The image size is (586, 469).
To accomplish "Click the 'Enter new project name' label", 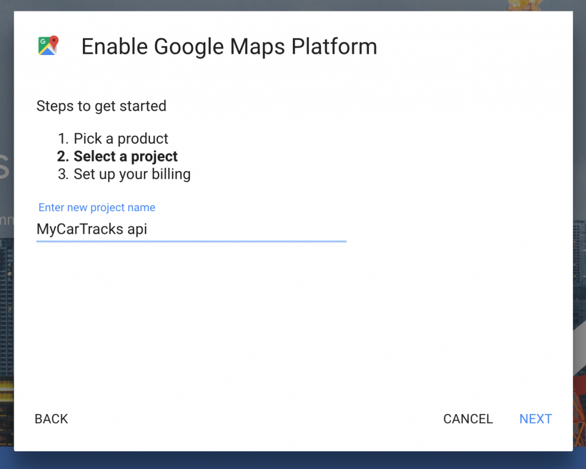I will [97, 207].
